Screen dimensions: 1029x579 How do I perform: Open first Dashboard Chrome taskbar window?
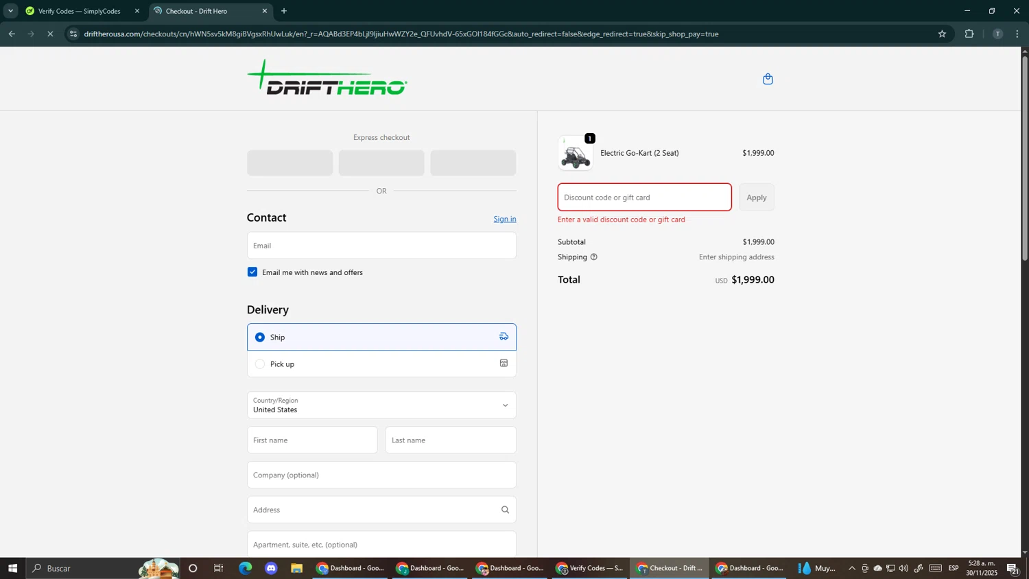coord(351,568)
